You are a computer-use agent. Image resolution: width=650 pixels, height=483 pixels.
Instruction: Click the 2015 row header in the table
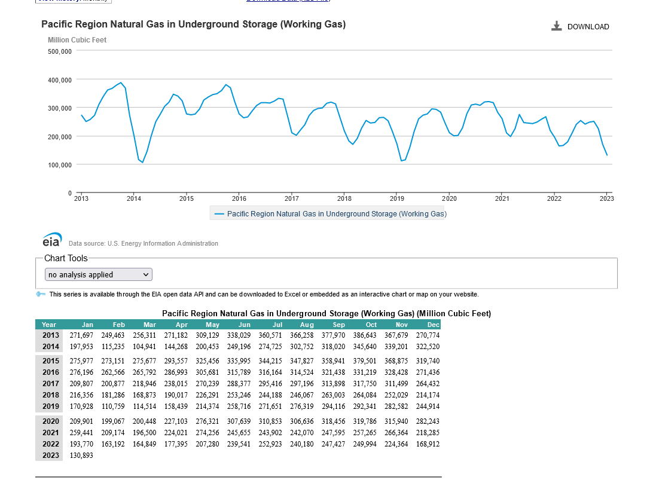click(51, 361)
